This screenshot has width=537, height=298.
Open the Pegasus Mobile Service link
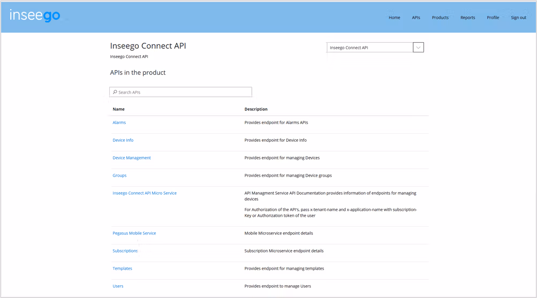tap(134, 233)
